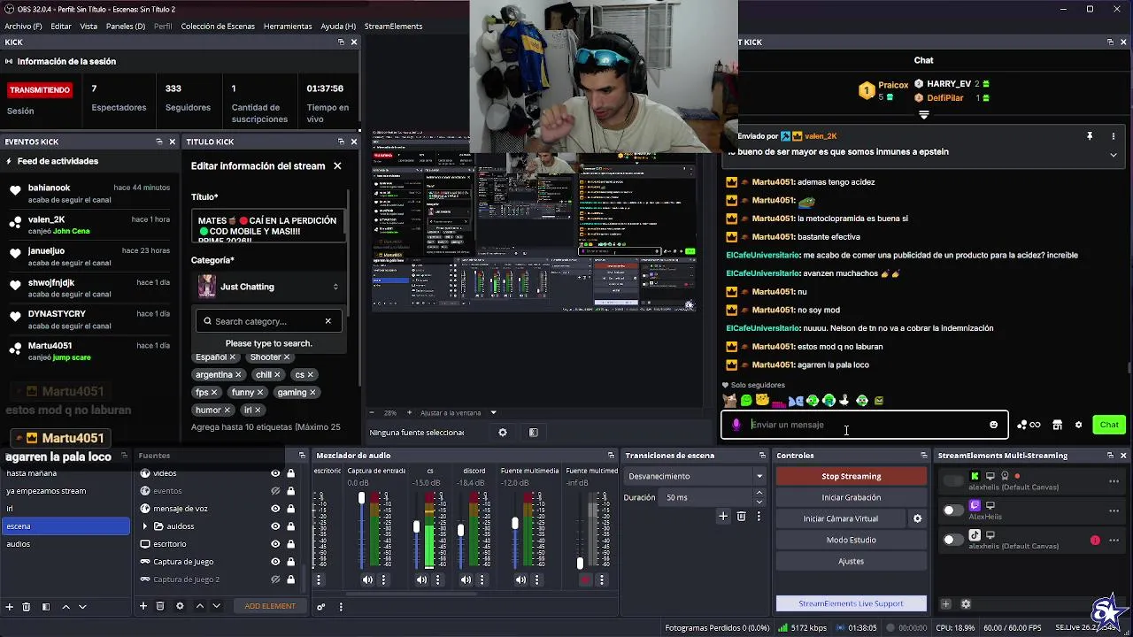1133x637 pixels.
Task: Open the Vista menu
Action: click(x=89, y=27)
